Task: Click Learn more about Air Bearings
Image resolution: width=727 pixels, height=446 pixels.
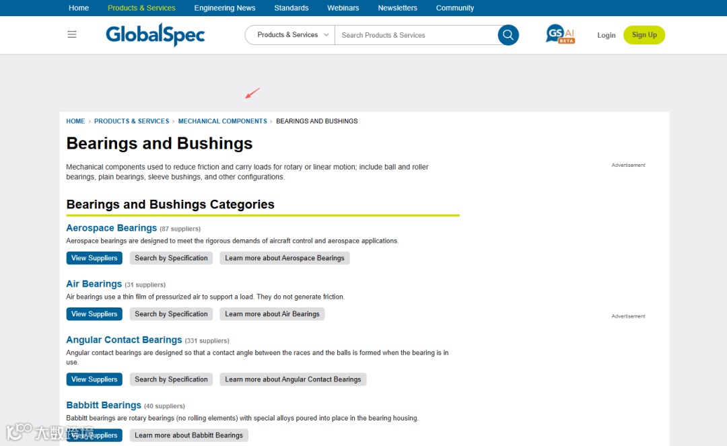Action: pos(272,314)
